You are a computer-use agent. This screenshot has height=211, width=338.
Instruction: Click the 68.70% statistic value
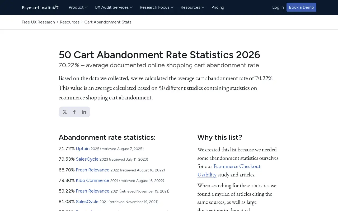coord(67,170)
